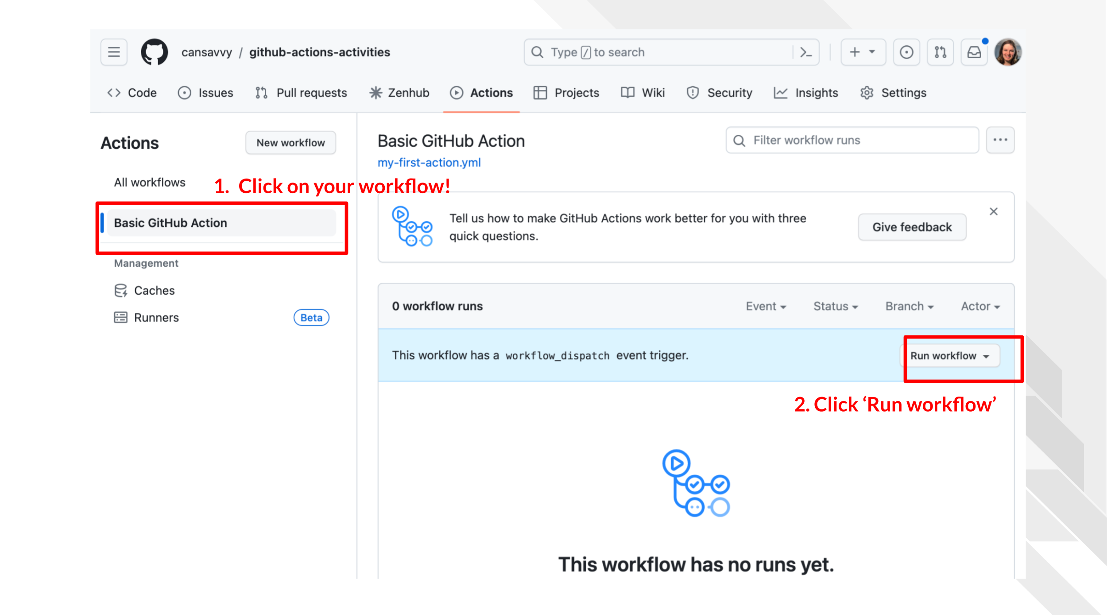The width and height of the screenshot is (1107, 615).
Task: Open the Security tab
Action: (719, 93)
